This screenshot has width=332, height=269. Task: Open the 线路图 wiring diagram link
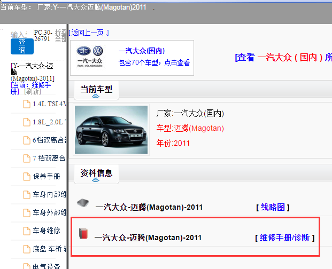[273, 207]
